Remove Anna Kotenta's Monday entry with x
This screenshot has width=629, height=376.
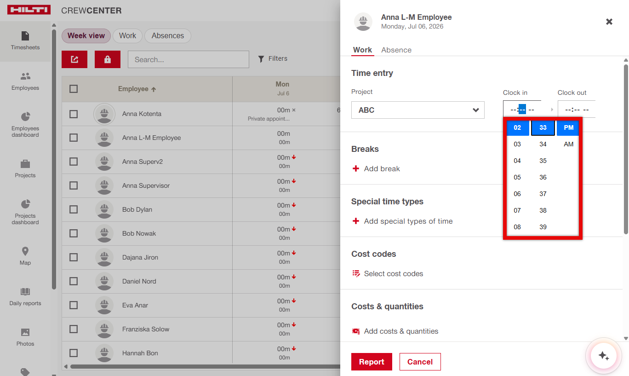294,110
